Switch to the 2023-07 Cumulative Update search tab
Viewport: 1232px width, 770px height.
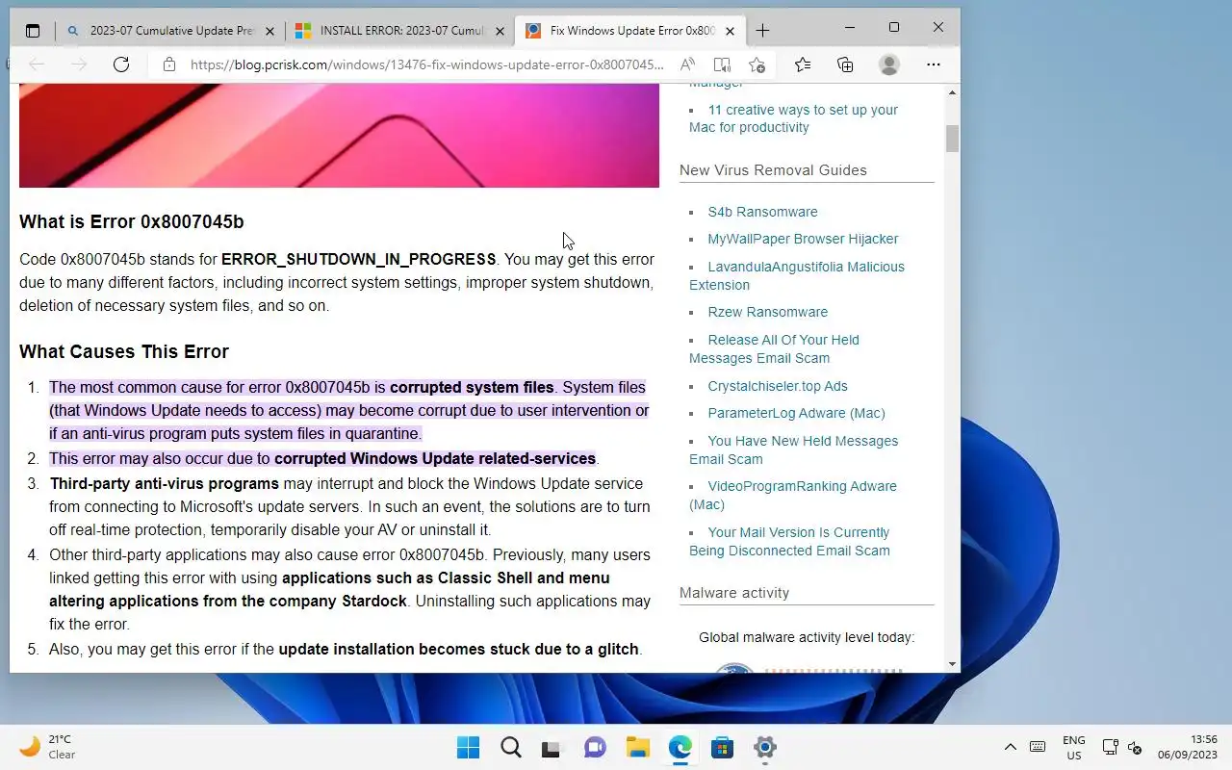(170, 31)
